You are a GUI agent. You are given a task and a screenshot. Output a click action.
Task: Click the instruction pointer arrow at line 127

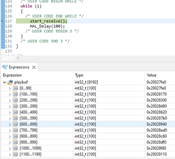pyautogui.click(x=2, y=21)
